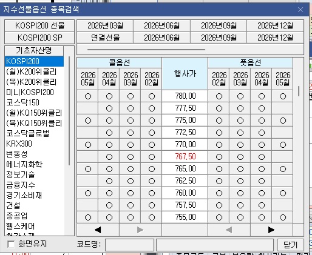Select 미니KOSPI200 in the asset list
This screenshot has width=312, height=255.
34,92
